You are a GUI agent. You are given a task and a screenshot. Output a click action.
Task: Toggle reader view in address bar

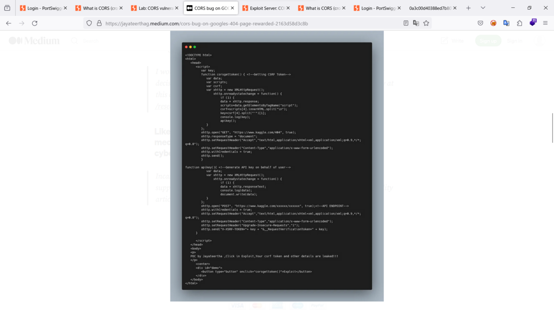click(406, 23)
